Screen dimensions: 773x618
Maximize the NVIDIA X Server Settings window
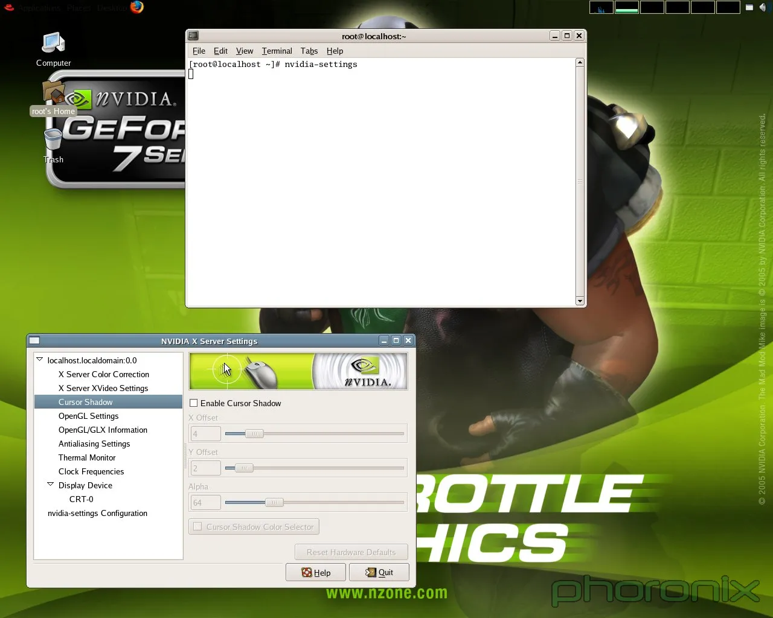click(396, 340)
